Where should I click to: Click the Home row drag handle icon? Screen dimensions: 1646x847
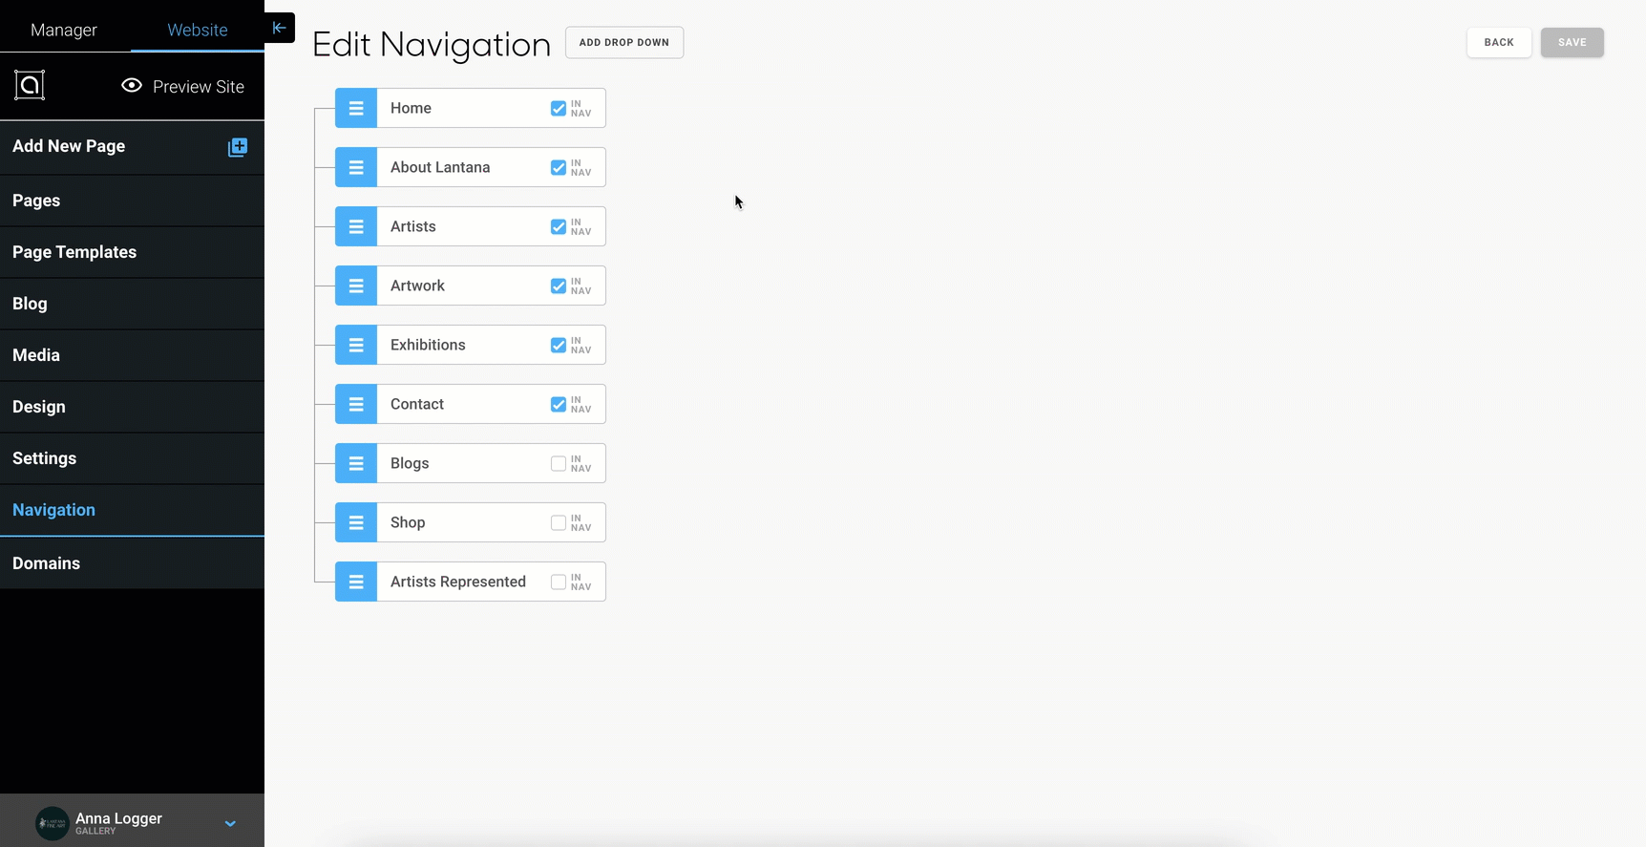coord(356,108)
